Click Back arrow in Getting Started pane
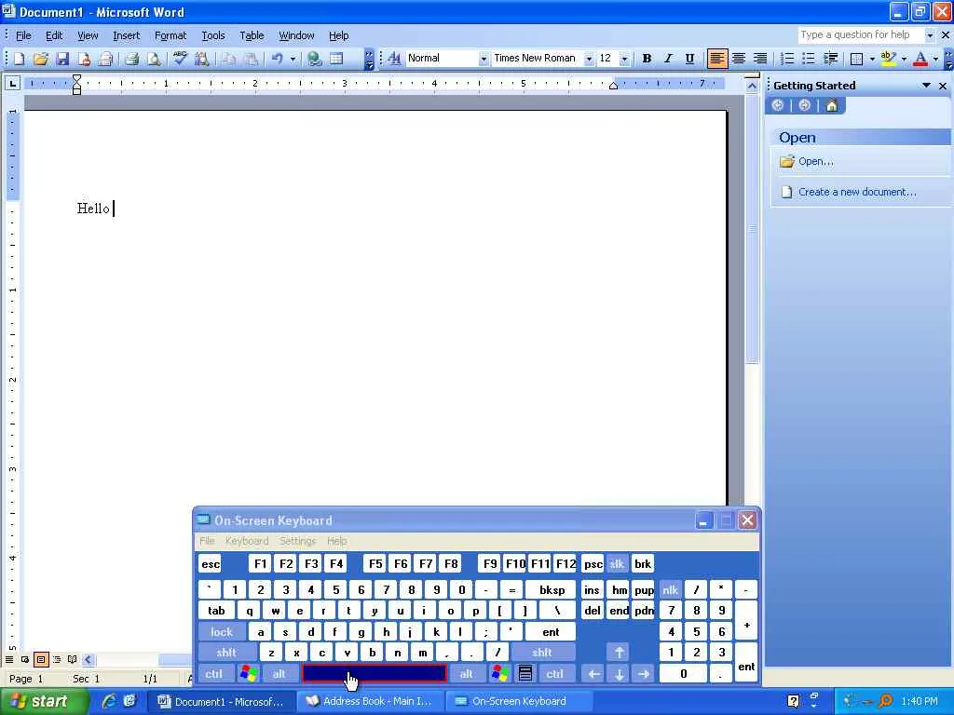The image size is (954, 715). tap(778, 106)
